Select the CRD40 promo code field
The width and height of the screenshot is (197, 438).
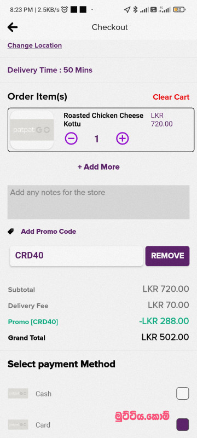point(77,256)
